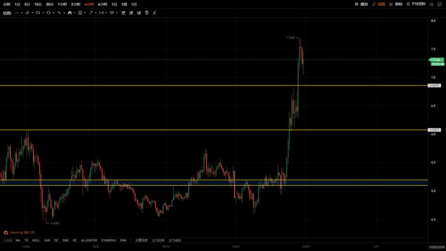Switch to the 5分 timeframe
The width and height of the screenshot is (446, 251).
coord(27,4)
